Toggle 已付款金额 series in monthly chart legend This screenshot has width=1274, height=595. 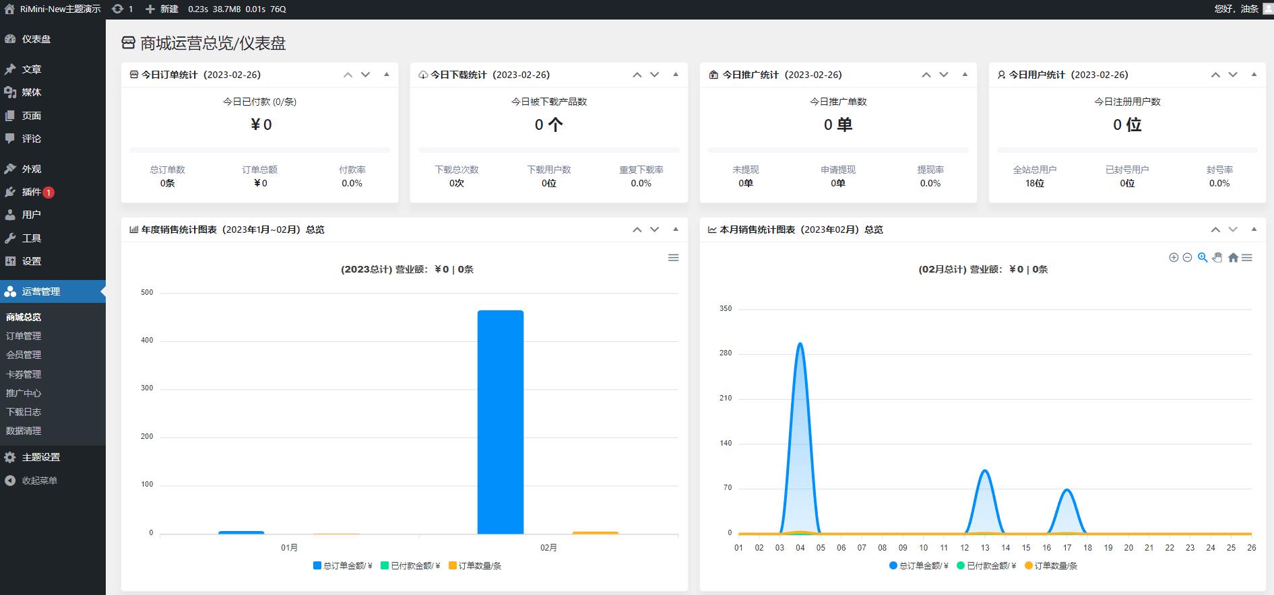pyautogui.click(x=986, y=566)
